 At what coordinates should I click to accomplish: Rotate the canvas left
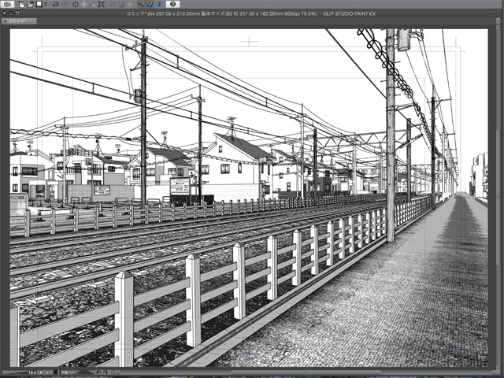[x=98, y=372]
